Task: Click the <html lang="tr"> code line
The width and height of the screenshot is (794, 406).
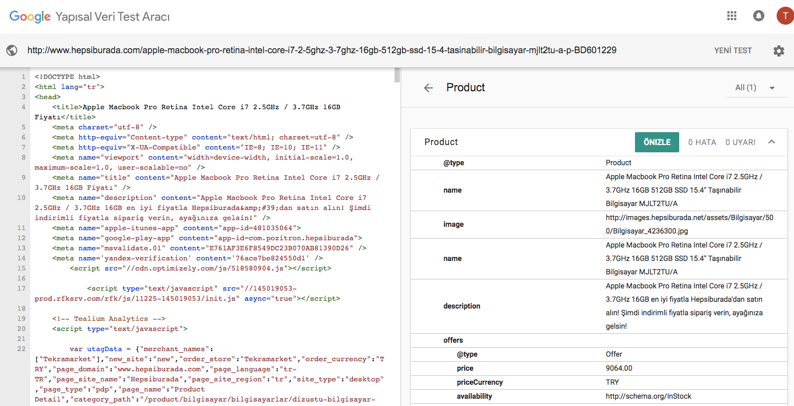Action: pyautogui.click(x=69, y=87)
